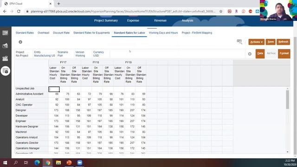Image resolution: width=297 pixels, height=167 pixels.
Task: Open File Explorer from the taskbar
Action: click(x=58, y=163)
